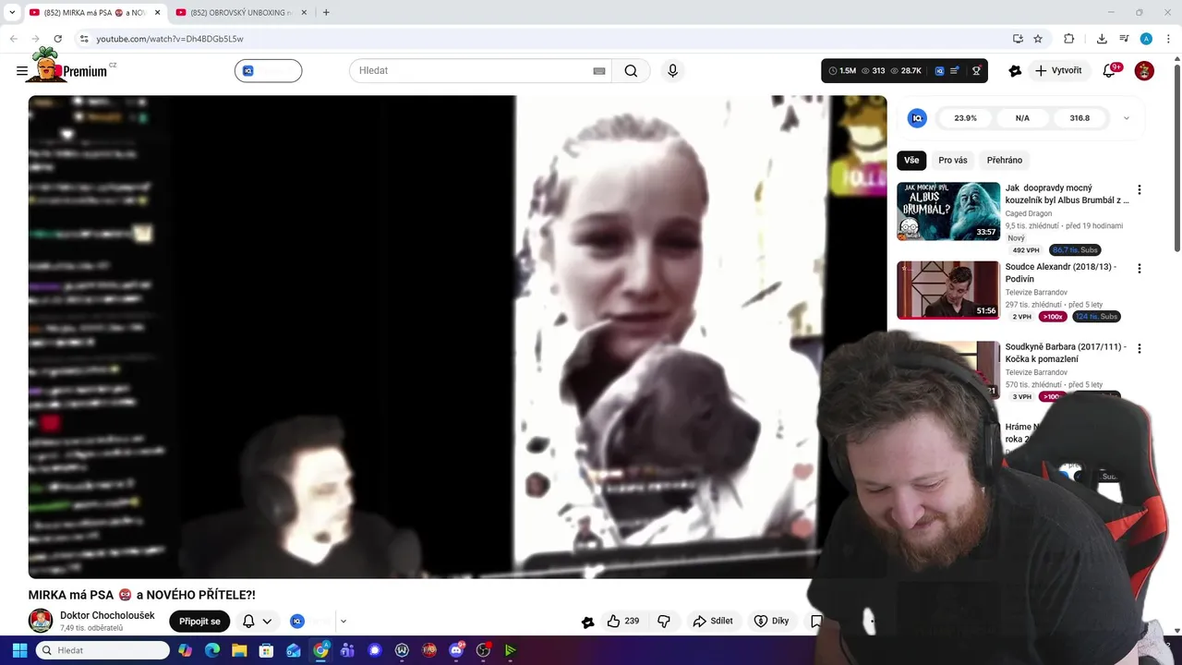Open a new browser tab
The image size is (1182, 665).
click(326, 13)
